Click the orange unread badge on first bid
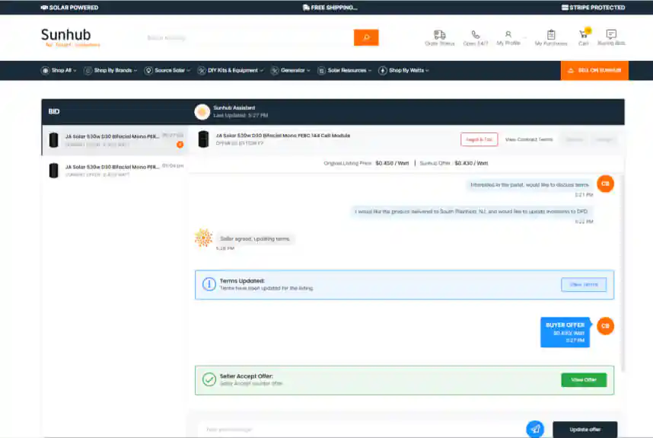The height and width of the screenshot is (438, 653). tap(180, 145)
